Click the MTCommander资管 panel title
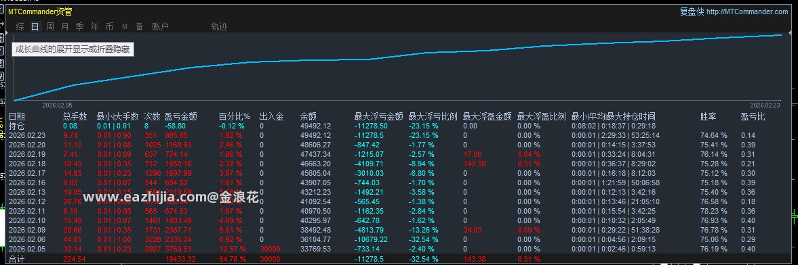Viewport: 798px width, 265px height. 40,11
